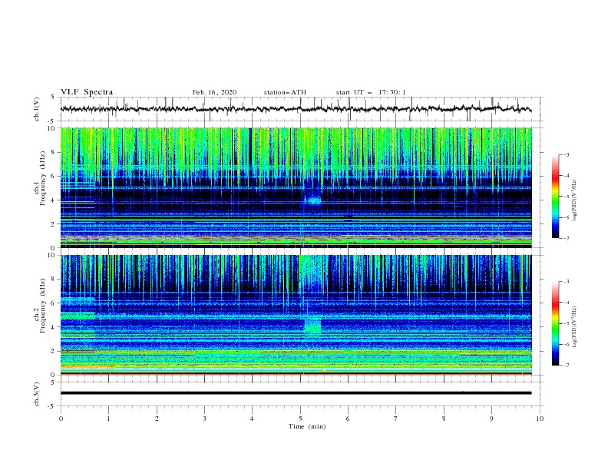Click the ch.2 spectrogram color scale bar

(556, 323)
